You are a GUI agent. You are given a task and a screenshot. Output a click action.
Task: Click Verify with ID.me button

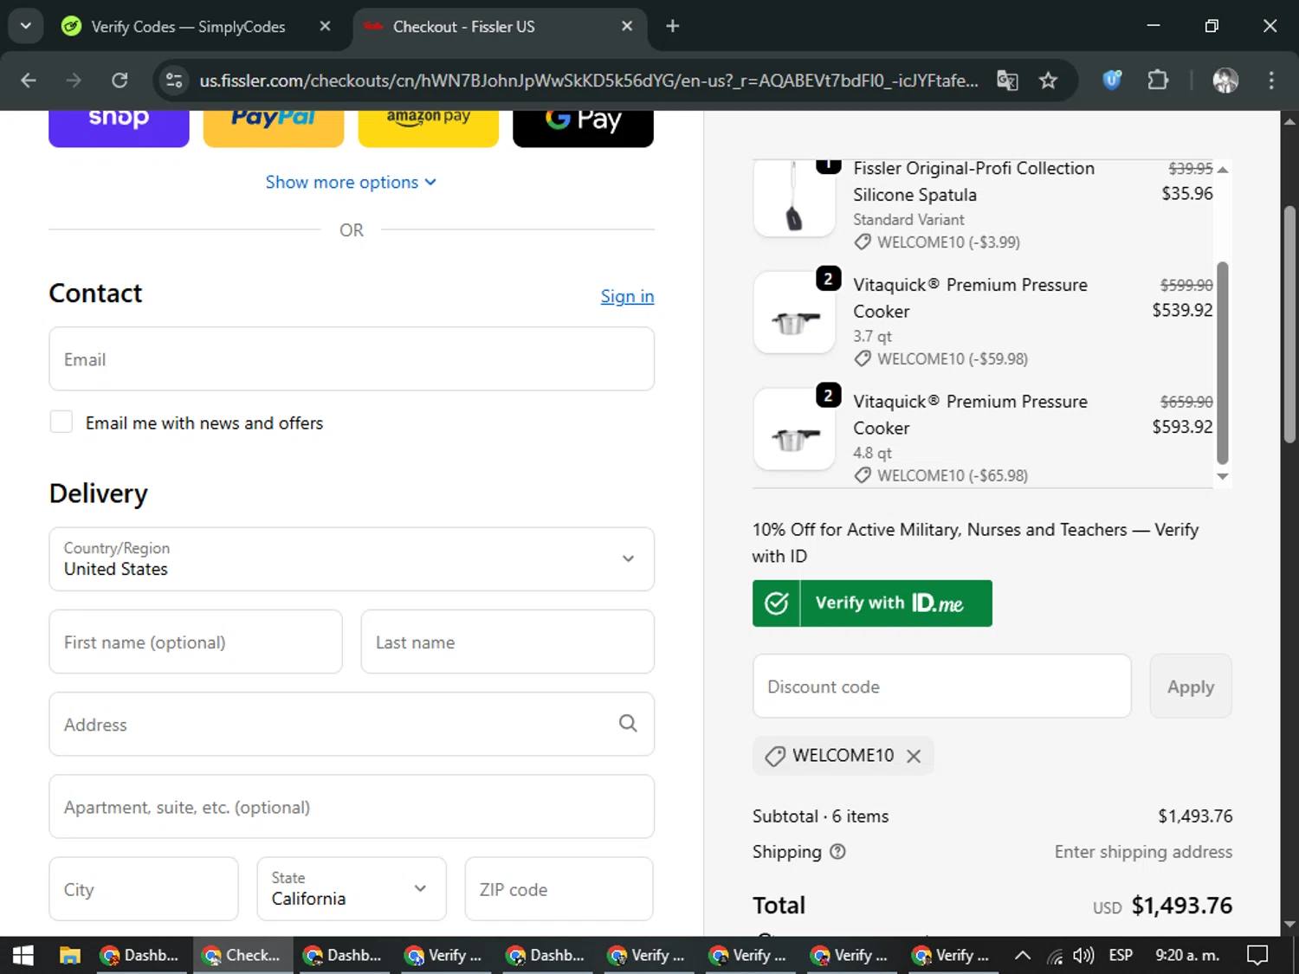click(x=872, y=603)
